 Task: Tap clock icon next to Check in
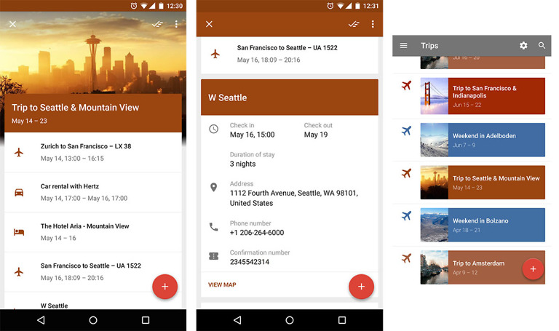tap(213, 129)
